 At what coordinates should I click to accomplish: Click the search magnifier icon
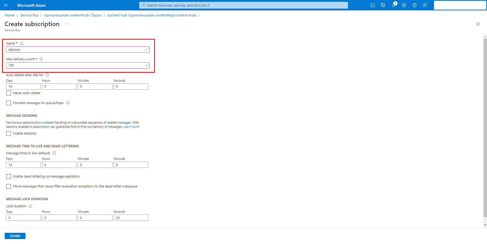(x=143, y=5)
